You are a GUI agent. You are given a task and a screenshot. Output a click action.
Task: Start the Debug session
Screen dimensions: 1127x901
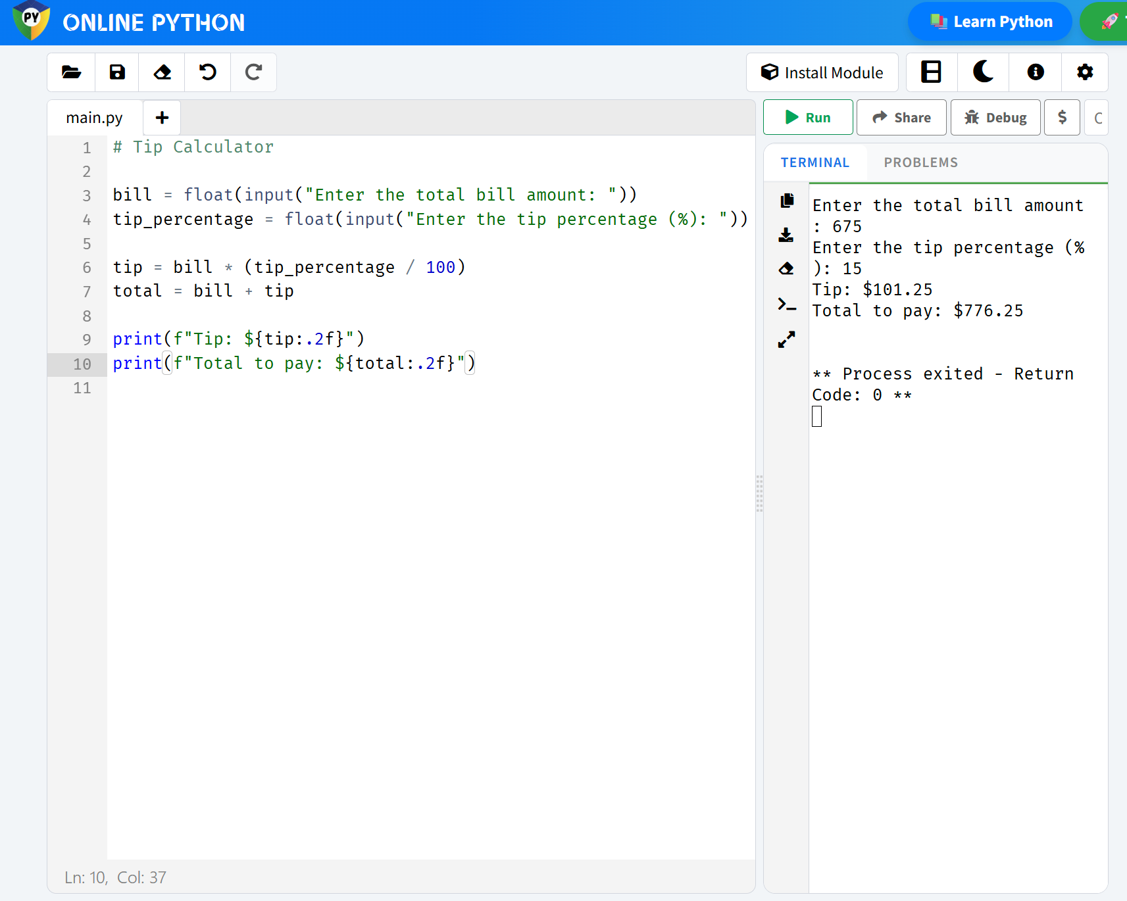pos(995,117)
